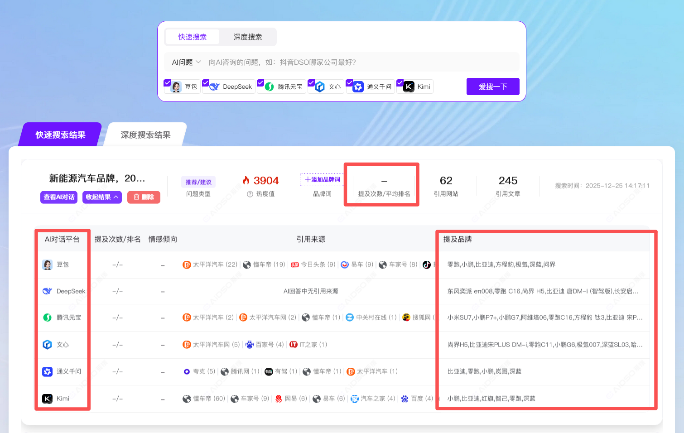This screenshot has width=684, height=433.
Task: Open 添加品牌词 to add brand keyword
Action: click(x=323, y=180)
